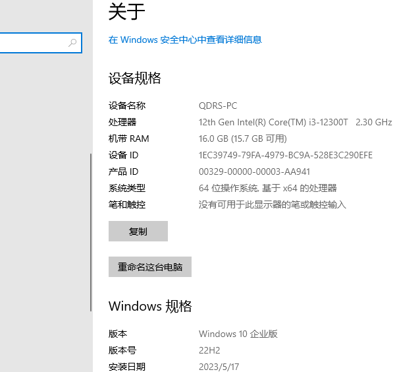The image size is (395, 372).
Task: Select the pen and touch value text
Action: coord(273,204)
